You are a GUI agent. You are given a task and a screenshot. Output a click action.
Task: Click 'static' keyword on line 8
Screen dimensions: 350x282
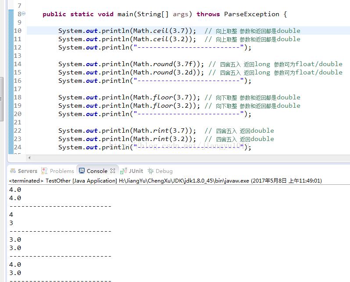point(82,14)
